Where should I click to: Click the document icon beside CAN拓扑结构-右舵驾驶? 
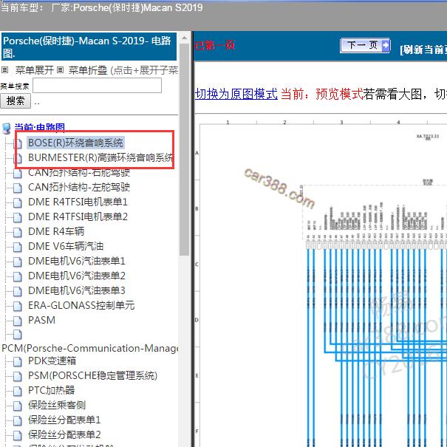pos(18,173)
